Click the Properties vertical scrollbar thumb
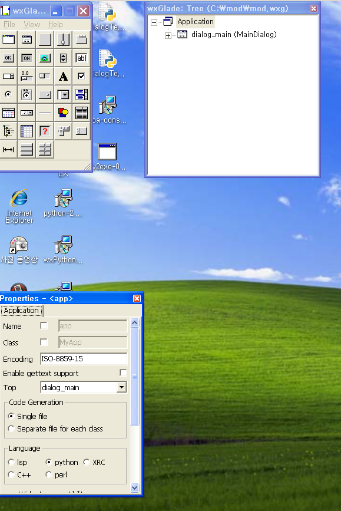The width and height of the screenshot is (341, 511). (134, 377)
